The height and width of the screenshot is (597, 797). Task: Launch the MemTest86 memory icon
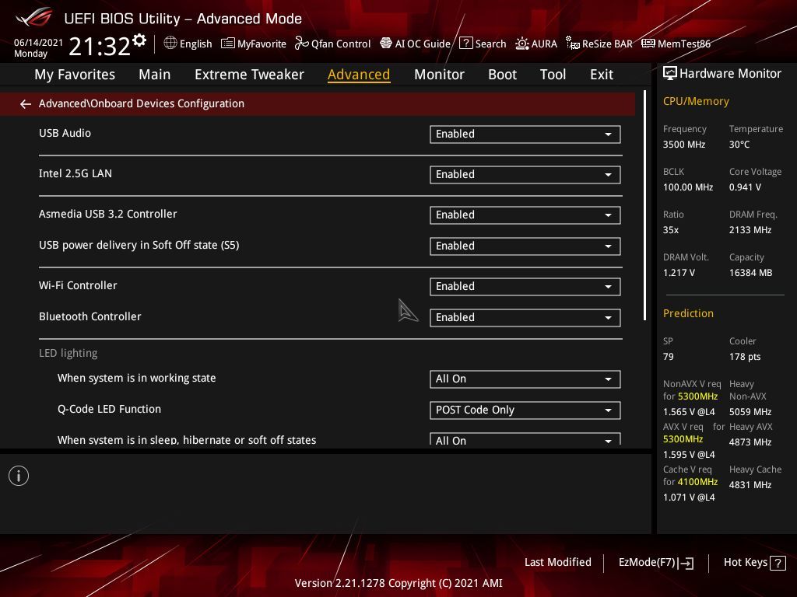(648, 44)
